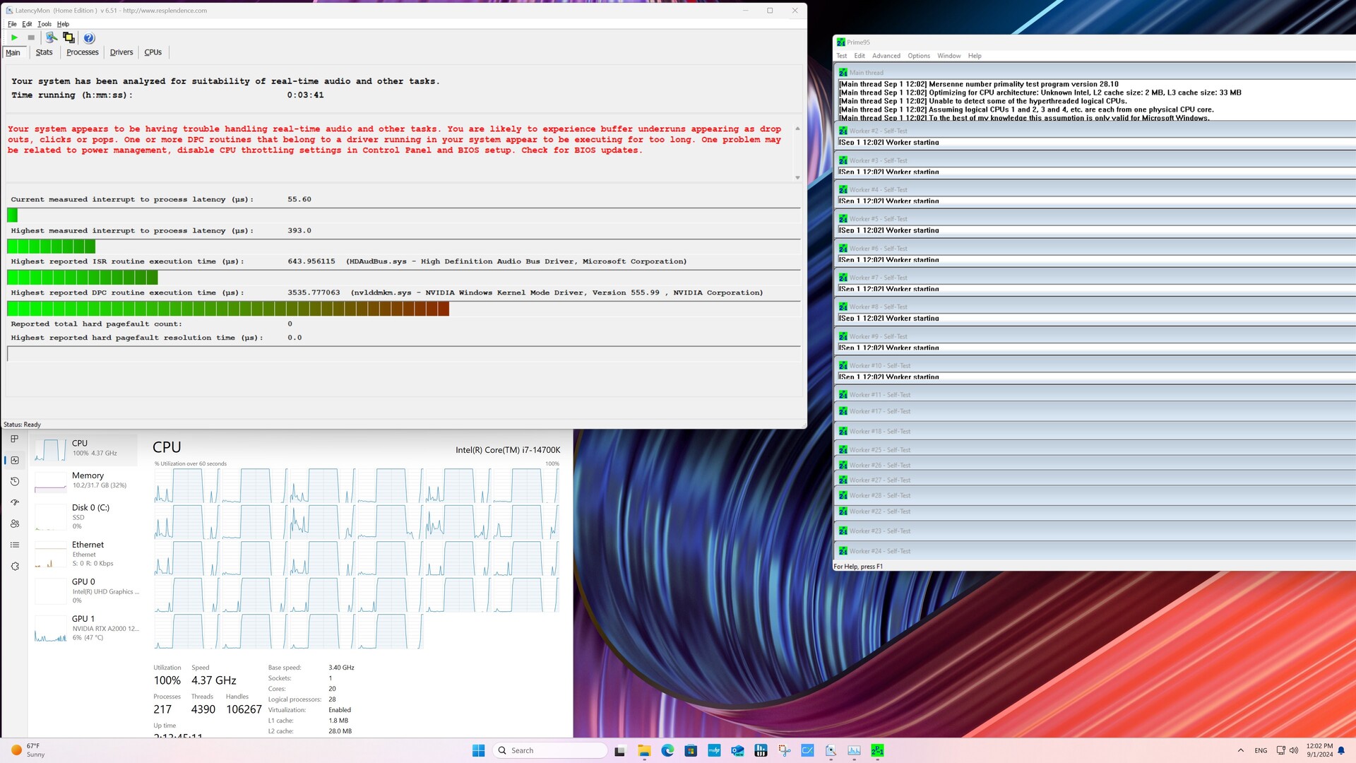The height and width of the screenshot is (763, 1356).
Task: Expand the system tray hidden icons chevron
Action: (x=1240, y=750)
